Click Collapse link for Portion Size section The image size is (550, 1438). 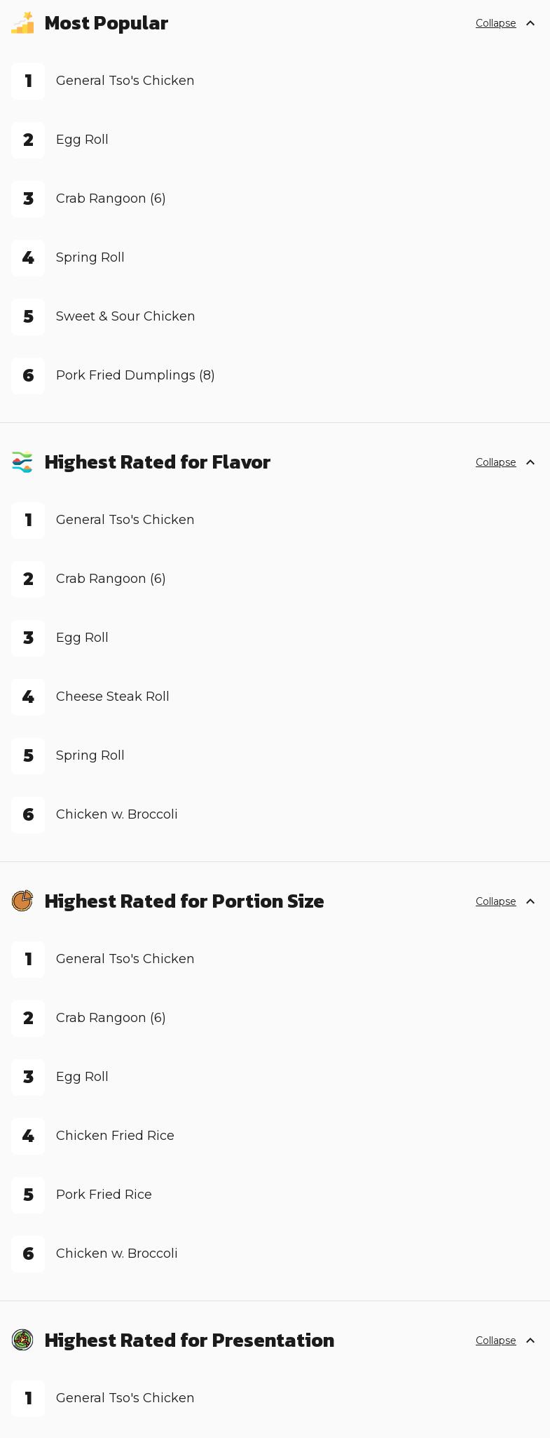496,901
